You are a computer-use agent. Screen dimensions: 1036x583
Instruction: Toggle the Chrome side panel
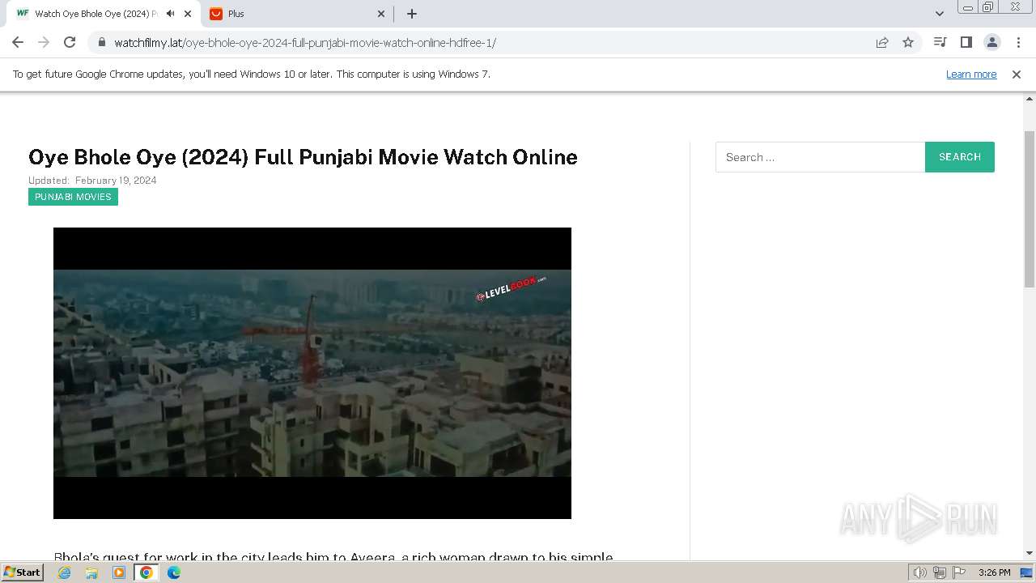point(966,42)
